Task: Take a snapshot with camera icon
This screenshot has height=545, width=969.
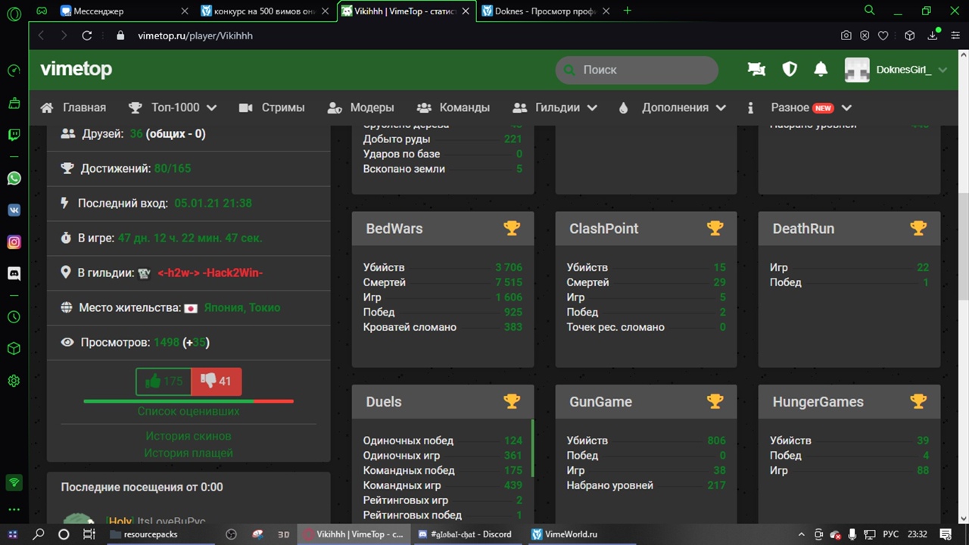Action: pos(846,36)
